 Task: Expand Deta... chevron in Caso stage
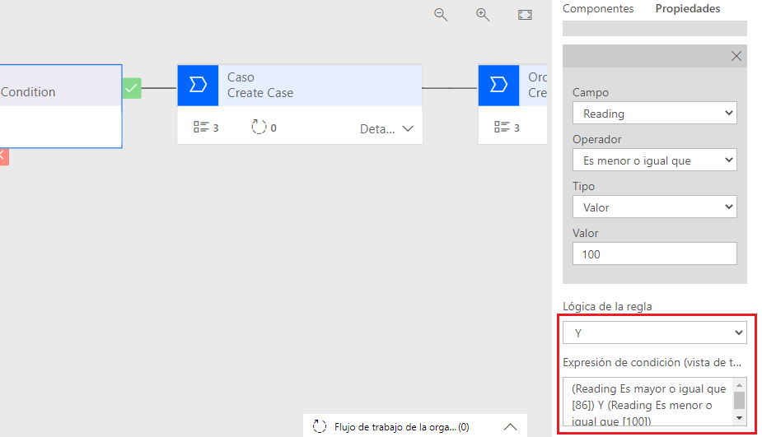pyautogui.click(x=408, y=128)
